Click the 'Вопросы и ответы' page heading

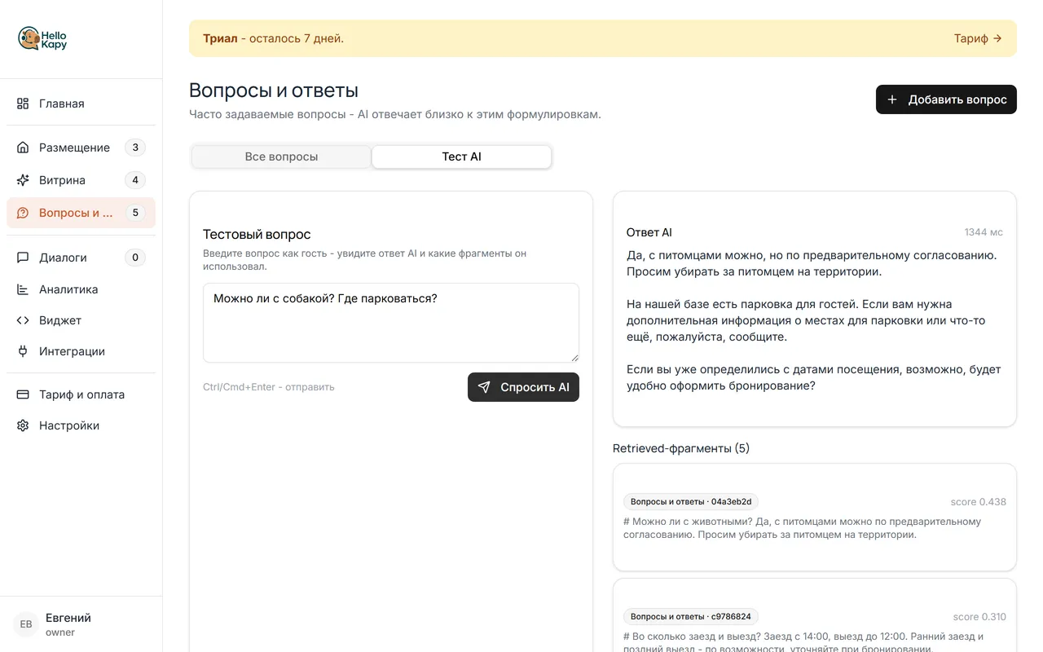point(274,90)
